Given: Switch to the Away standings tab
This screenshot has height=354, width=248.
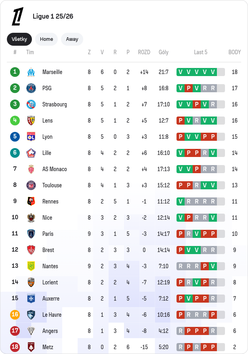Looking at the screenshot, I should point(72,39).
